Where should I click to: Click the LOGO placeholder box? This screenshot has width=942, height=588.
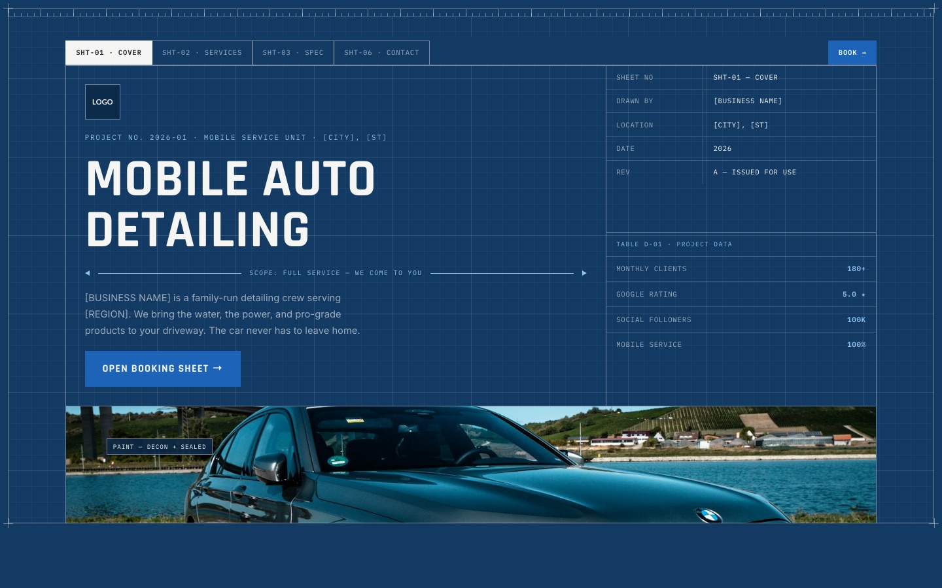coord(103,102)
